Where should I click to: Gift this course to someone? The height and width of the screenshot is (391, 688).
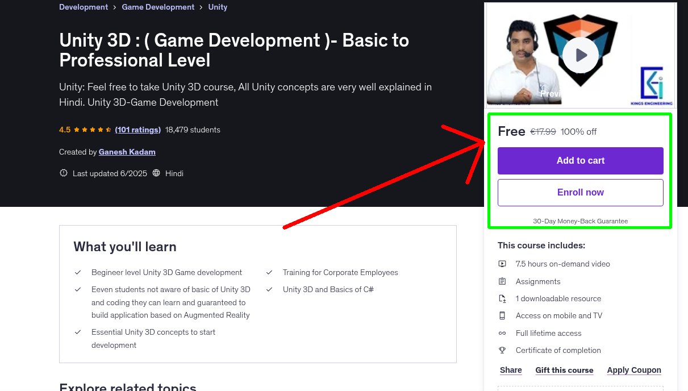(x=564, y=370)
